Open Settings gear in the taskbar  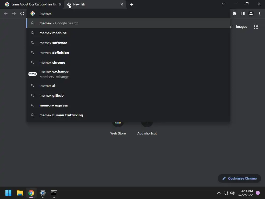[43, 193]
